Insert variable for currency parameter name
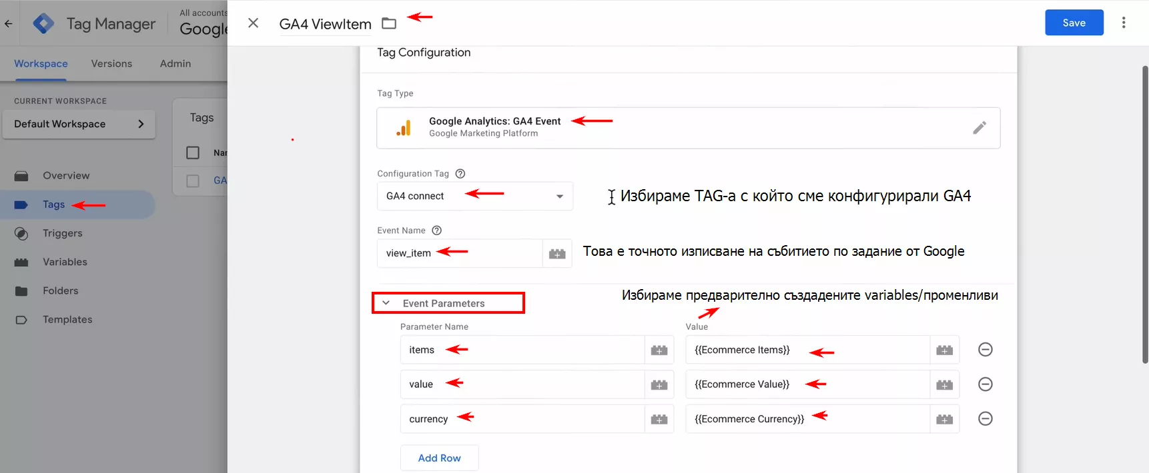This screenshot has height=473, width=1149. pos(659,420)
